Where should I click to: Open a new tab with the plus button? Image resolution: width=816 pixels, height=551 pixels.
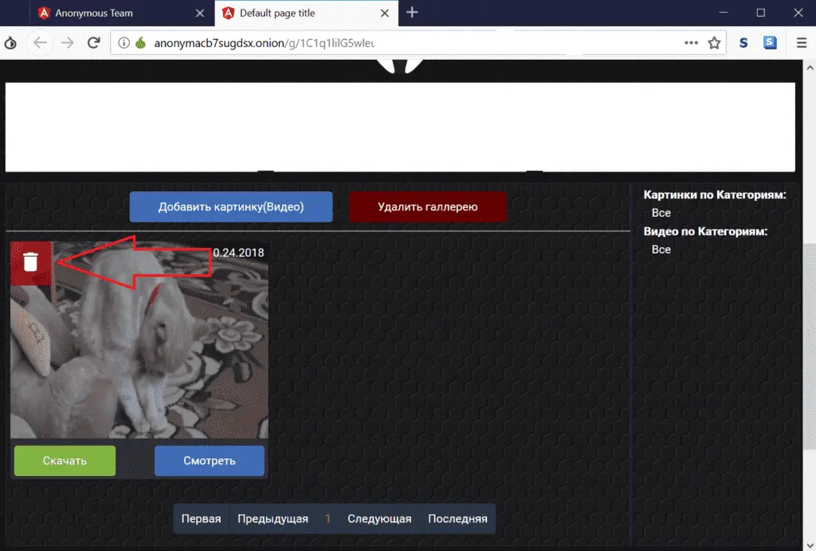click(x=412, y=13)
